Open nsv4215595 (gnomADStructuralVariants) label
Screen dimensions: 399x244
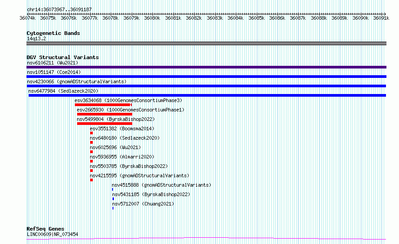coord(139,176)
